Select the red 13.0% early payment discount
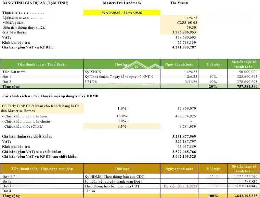This screenshot has width=260, height=198. pos(122,116)
